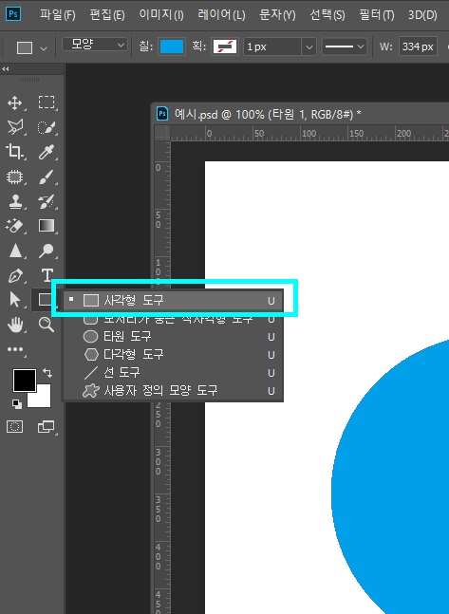Open the Edit Toolbar three-dots button
449x614 pixels.
[x=15, y=349]
